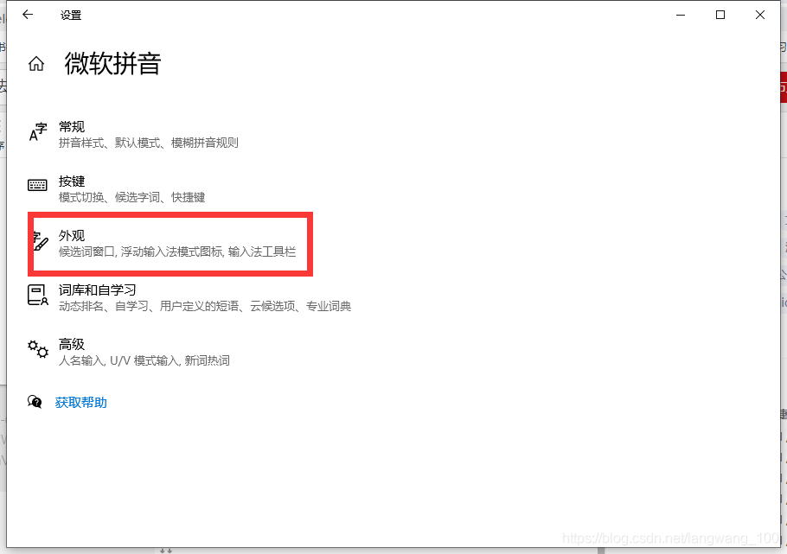Maximize the Settings window
Image resolution: width=787 pixels, height=554 pixels.
[720, 15]
